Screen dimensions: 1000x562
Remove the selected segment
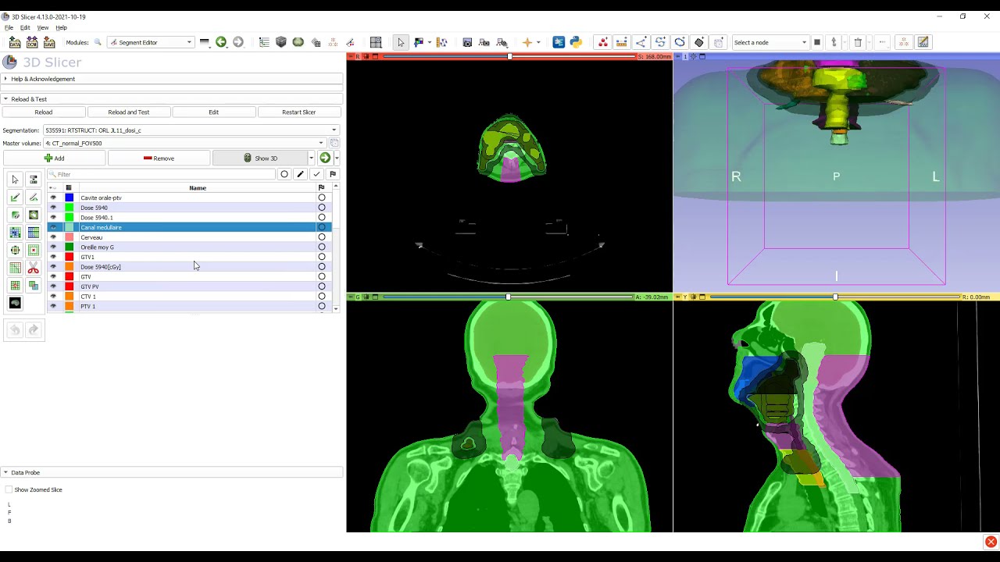159,158
